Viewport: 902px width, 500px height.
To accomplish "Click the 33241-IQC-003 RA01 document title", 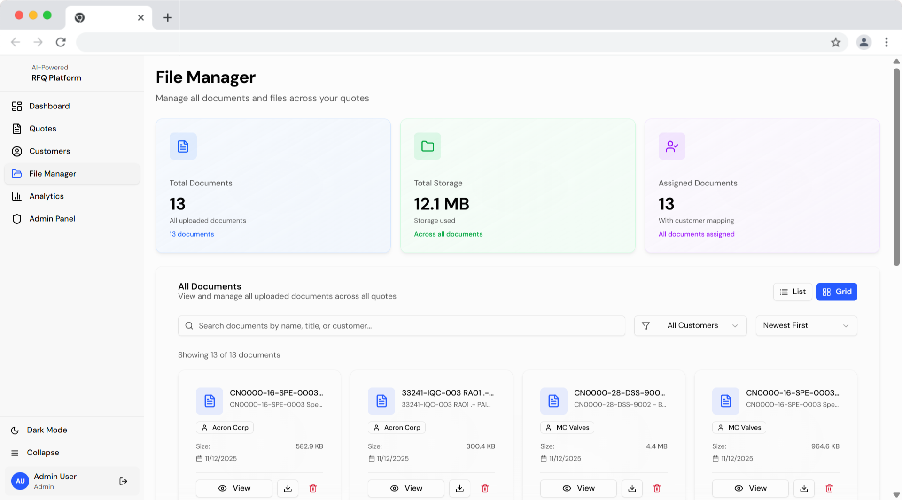I will pyautogui.click(x=448, y=393).
